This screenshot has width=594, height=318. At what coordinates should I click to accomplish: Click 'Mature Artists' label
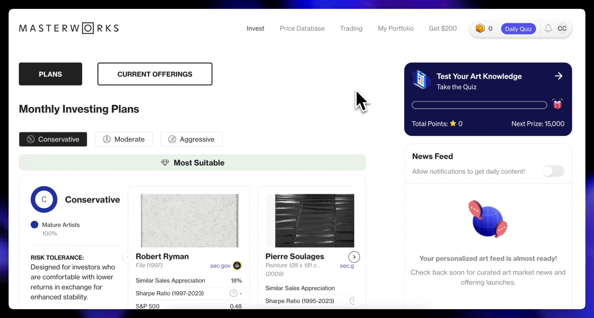(61, 225)
